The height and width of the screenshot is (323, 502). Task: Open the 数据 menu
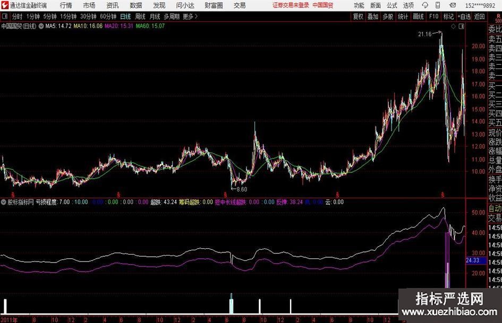[x=136, y=5]
